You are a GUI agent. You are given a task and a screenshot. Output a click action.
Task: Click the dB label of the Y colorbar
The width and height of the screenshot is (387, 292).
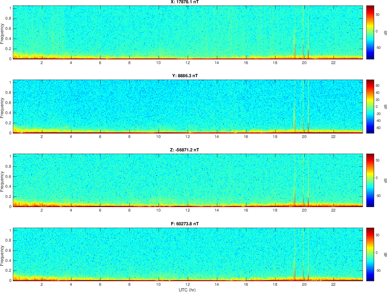(x=385, y=106)
